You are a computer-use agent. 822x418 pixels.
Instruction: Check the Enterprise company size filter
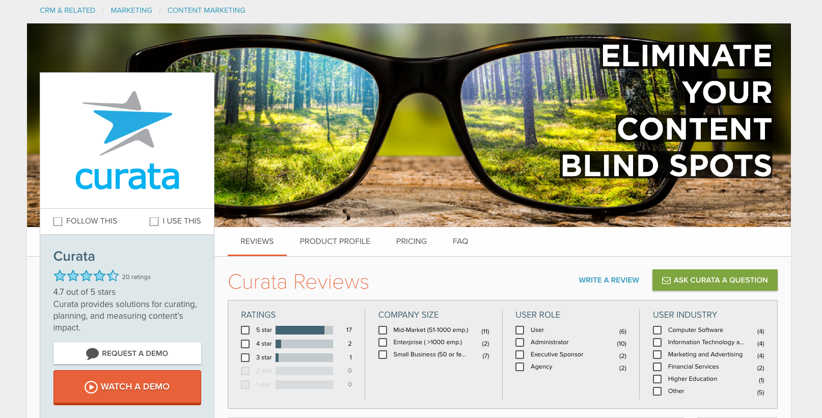coord(383,343)
